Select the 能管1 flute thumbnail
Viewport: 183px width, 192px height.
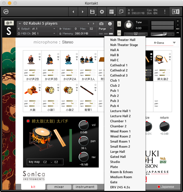pyautogui.click(x=87, y=90)
